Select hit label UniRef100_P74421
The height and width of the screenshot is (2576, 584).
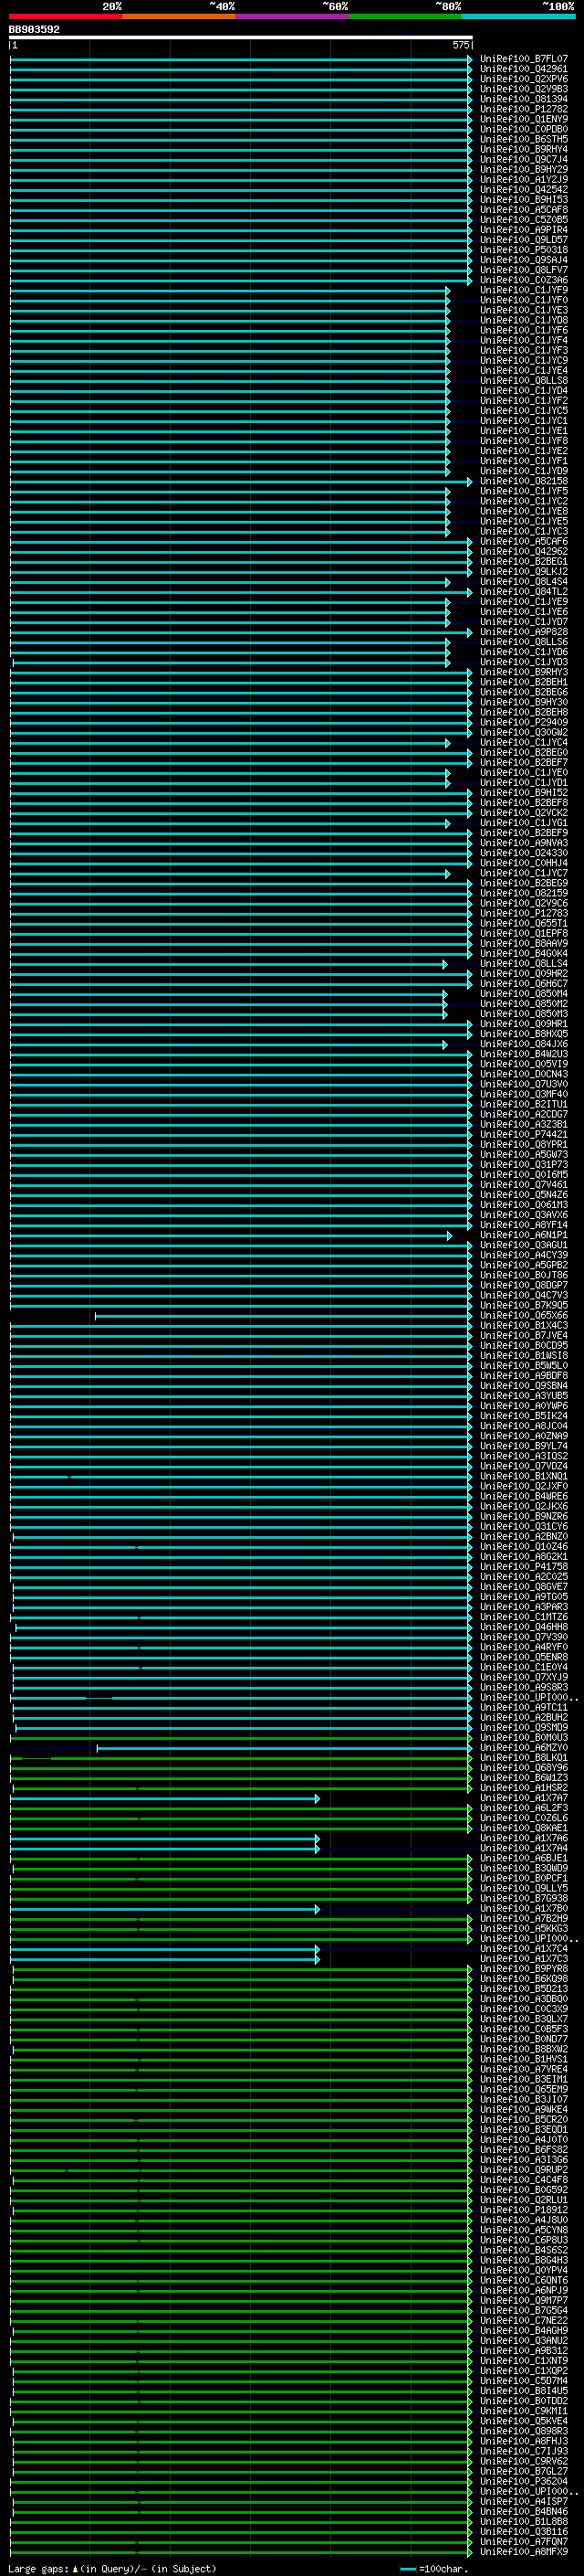coord(523,1134)
